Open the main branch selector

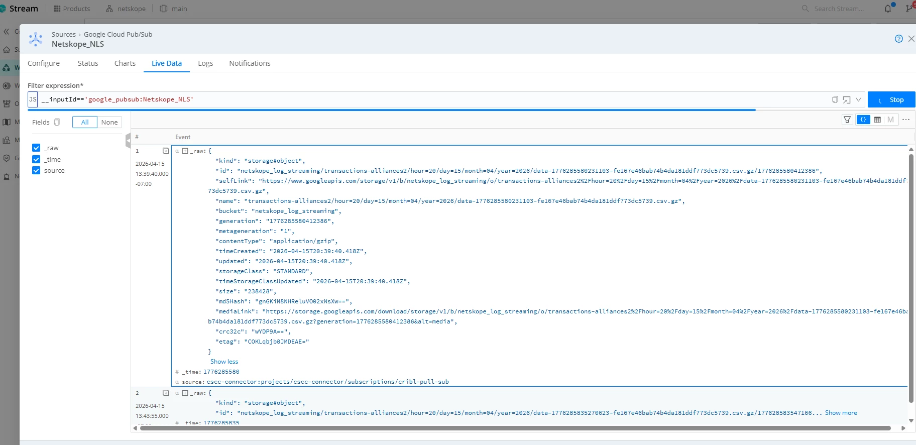pyautogui.click(x=173, y=9)
